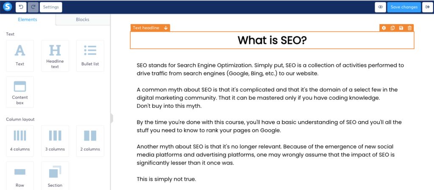
Task: Switch to the Blocks tab
Action: click(83, 19)
